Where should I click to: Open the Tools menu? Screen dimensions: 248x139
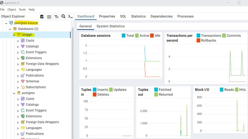tap(22, 9)
